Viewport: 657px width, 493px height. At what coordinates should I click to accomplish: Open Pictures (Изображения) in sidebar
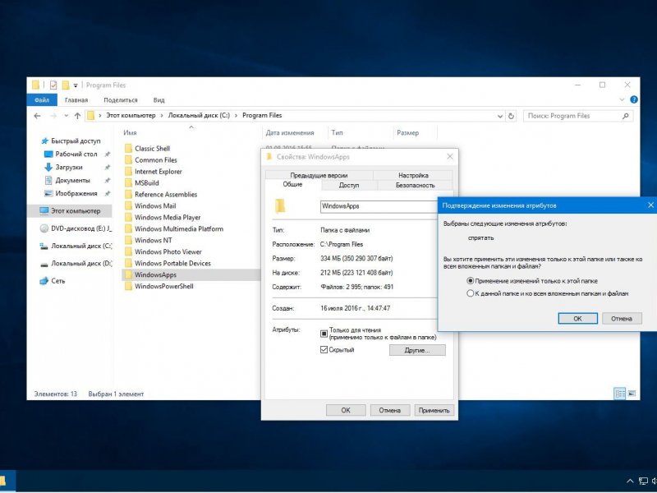pos(76,193)
